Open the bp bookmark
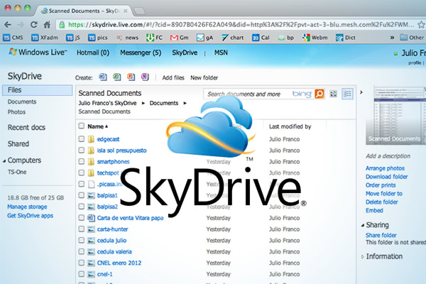 point(286,38)
